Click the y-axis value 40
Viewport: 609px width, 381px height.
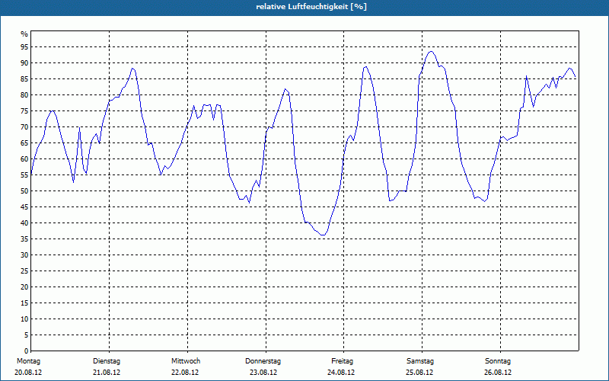(x=24, y=223)
